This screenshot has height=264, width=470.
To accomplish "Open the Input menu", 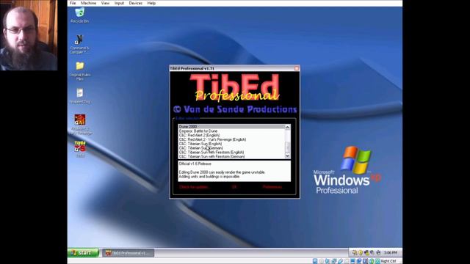I will tap(119, 3).
